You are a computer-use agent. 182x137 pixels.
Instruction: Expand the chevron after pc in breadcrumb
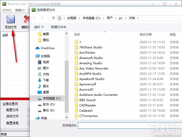126,18
